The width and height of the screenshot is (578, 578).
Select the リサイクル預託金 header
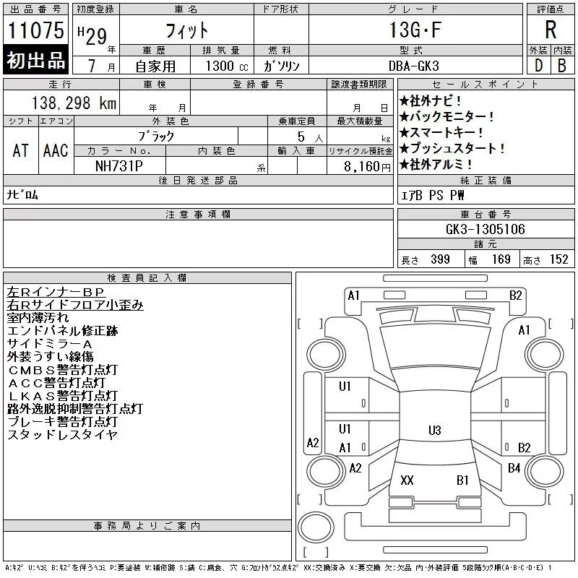(361, 151)
